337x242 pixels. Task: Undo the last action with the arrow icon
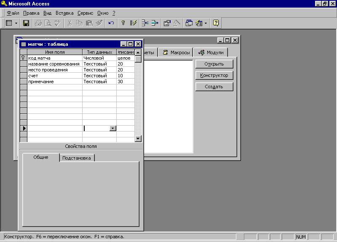(111, 23)
